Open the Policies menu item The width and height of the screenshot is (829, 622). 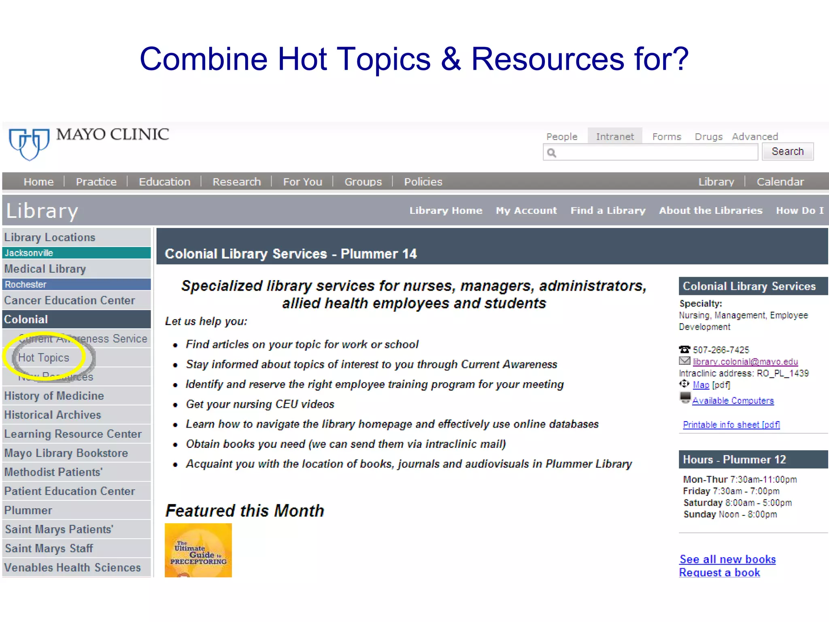point(423,182)
